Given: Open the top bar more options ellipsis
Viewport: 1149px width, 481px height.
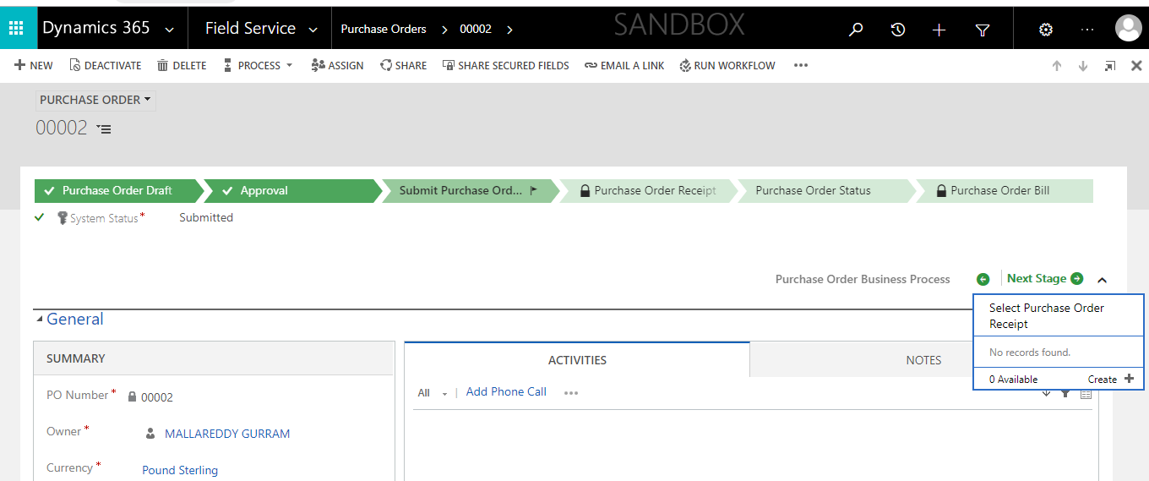Looking at the screenshot, I should (x=1087, y=30).
